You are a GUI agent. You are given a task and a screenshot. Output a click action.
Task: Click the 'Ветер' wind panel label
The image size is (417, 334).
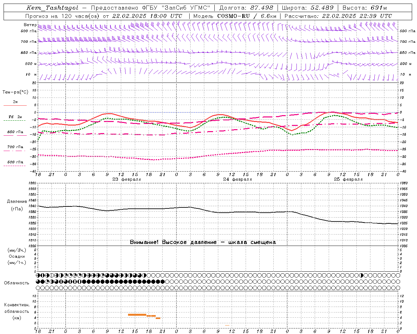(30, 25)
